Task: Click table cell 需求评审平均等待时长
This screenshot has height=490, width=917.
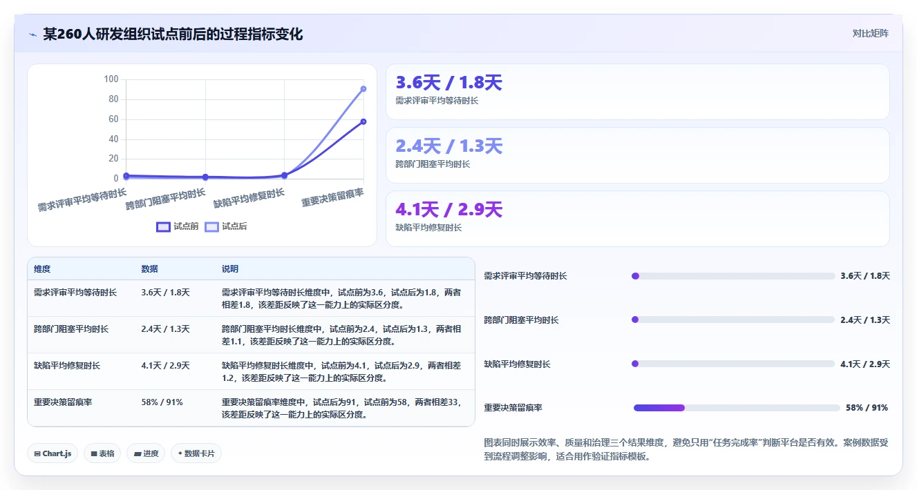Action: [x=75, y=293]
